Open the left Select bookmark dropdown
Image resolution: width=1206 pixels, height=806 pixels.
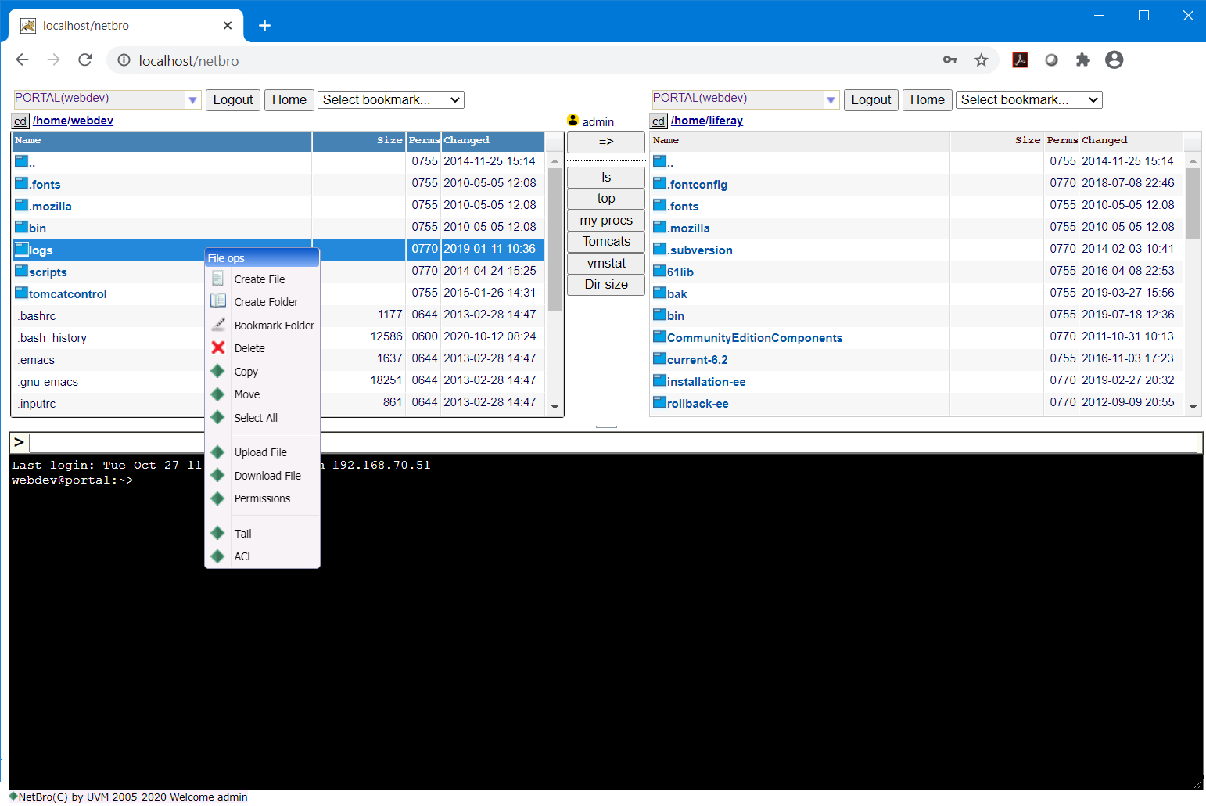390,99
